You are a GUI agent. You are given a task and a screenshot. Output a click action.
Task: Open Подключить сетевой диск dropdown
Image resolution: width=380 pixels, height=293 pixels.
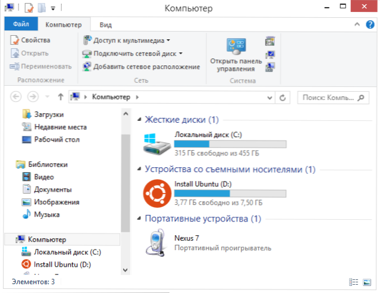pyautogui.click(x=133, y=54)
